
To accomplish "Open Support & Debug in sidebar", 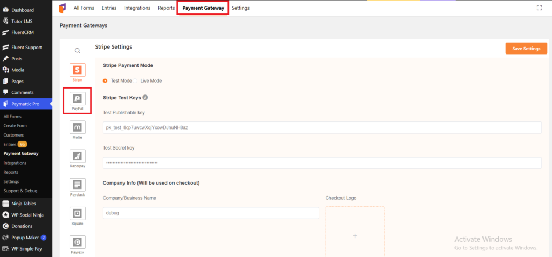I will tap(20, 191).
